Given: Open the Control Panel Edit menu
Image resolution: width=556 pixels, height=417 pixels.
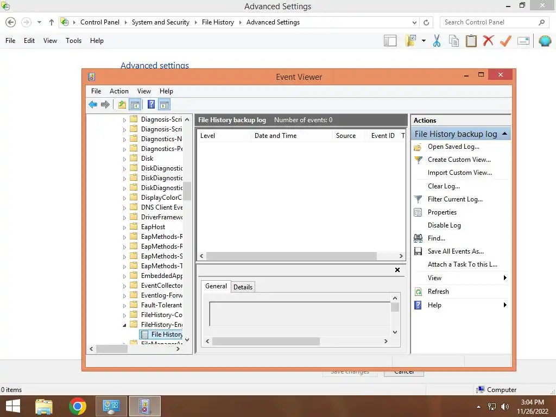Looking at the screenshot, I should point(29,41).
